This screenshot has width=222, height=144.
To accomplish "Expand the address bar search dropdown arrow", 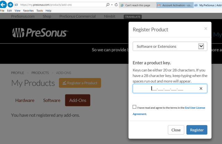I will coord(112,5).
